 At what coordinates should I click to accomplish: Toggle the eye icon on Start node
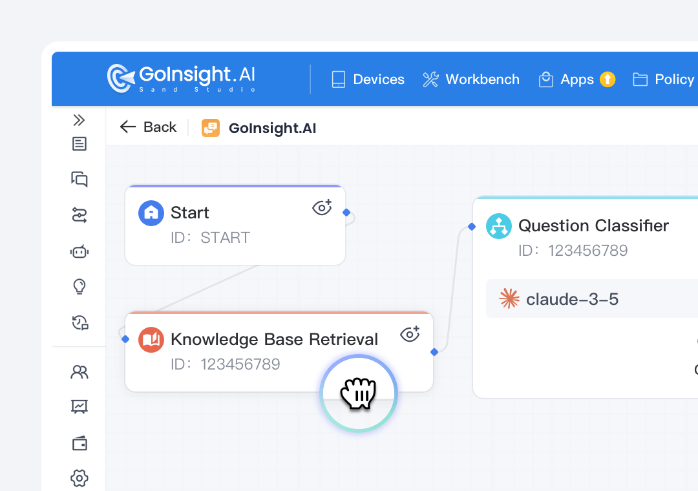coord(322,207)
